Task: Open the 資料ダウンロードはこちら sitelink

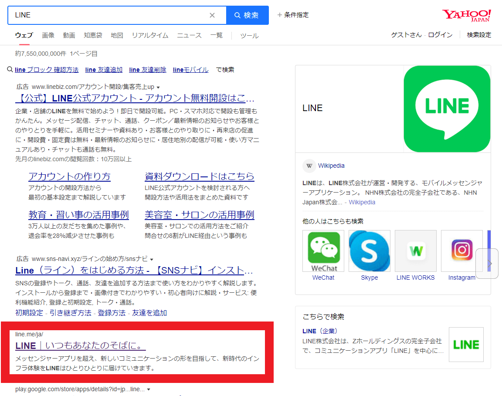Action: coord(200,176)
